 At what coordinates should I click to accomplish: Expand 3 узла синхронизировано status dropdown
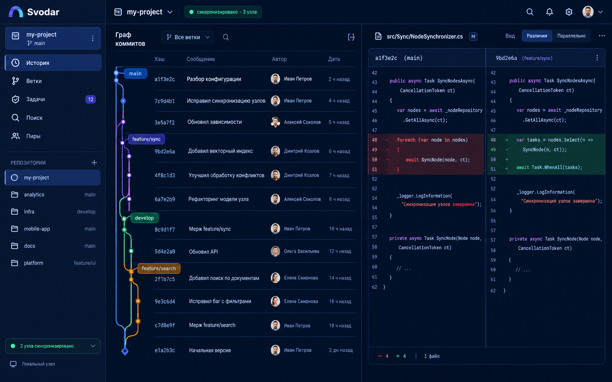tap(53, 346)
